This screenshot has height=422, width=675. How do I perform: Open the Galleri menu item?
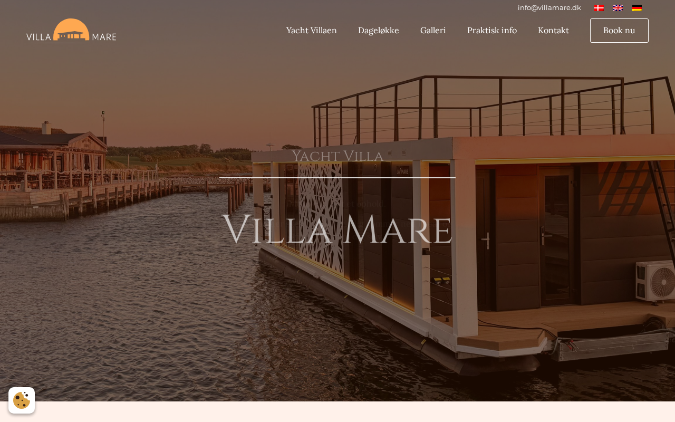coord(433,30)
